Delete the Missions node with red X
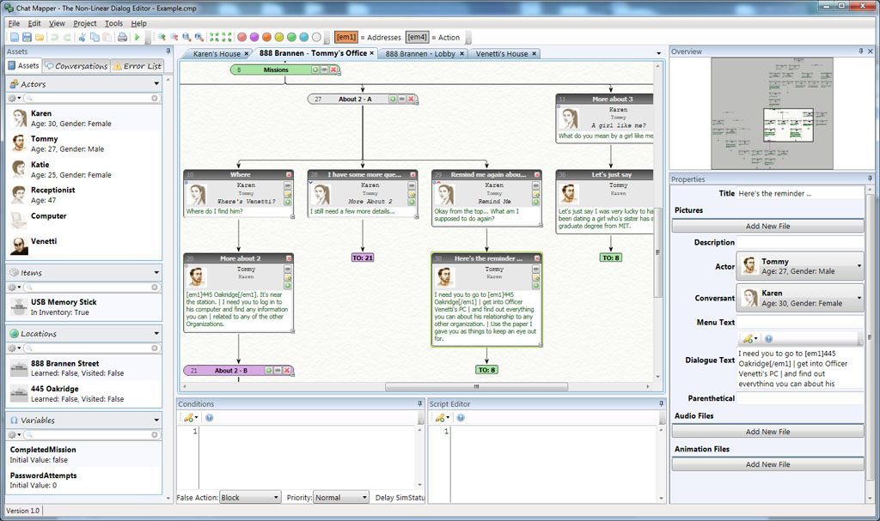 pos(333,70)
